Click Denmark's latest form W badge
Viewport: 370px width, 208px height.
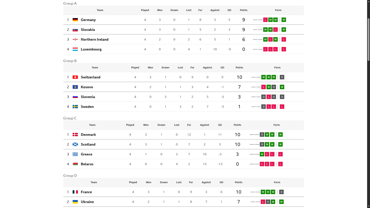pos(280,135)
